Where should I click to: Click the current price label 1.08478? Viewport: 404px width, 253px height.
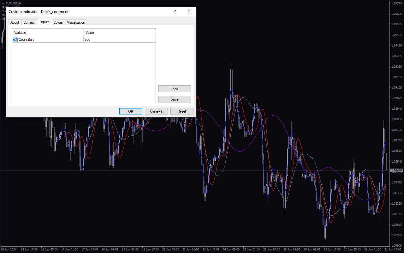[x=396, y=170]
